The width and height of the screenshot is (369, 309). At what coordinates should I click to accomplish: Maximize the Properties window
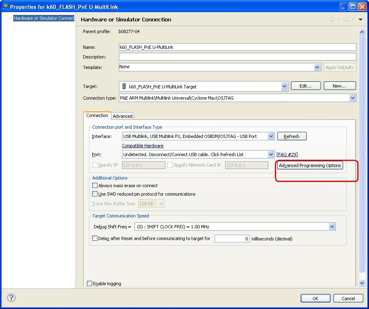[x=353, y=6]
